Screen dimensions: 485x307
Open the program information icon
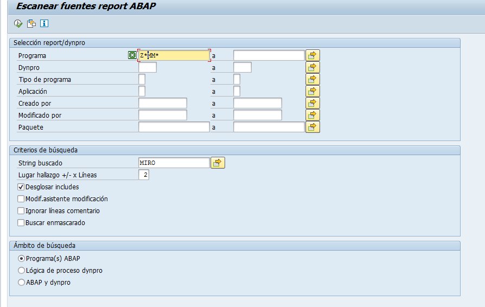(x=44, y=23)
